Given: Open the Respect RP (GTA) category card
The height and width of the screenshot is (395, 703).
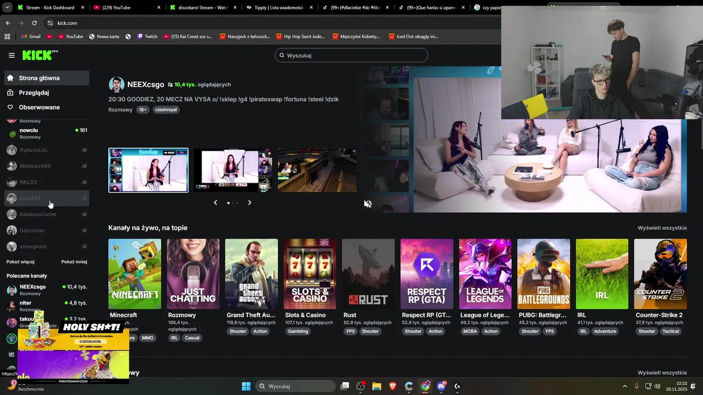Looking at the screenshot, I should tap(427, 274).
